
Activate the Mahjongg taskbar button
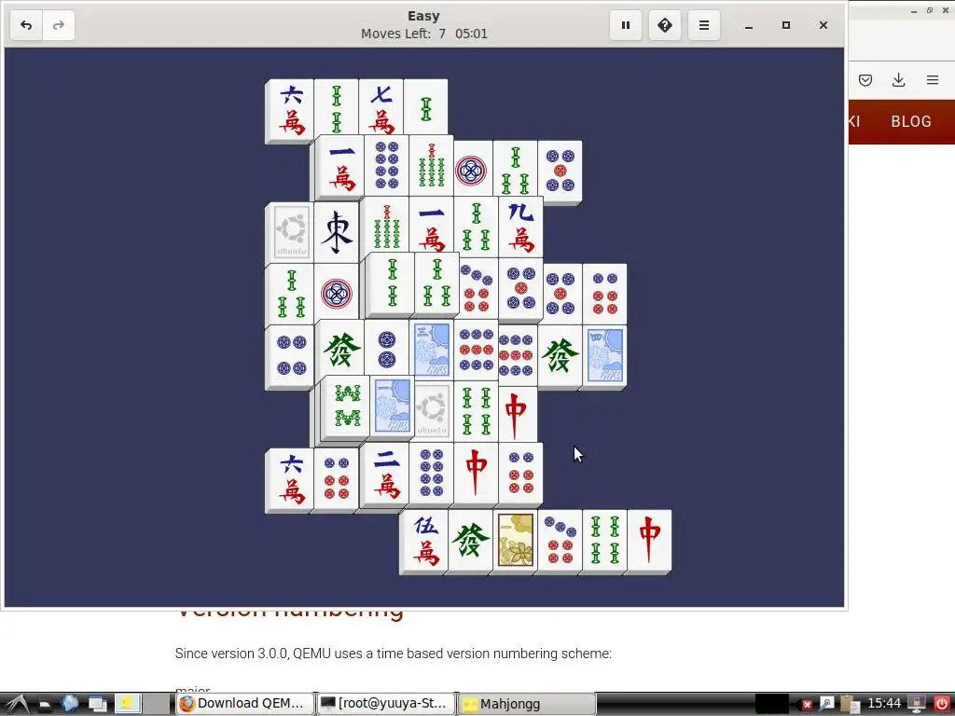(527, 704)
